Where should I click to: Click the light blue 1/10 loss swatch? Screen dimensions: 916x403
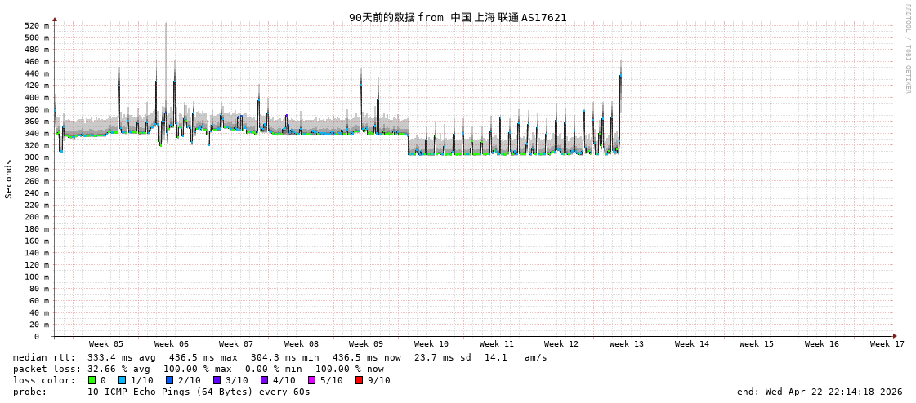[x=123, y=380]
